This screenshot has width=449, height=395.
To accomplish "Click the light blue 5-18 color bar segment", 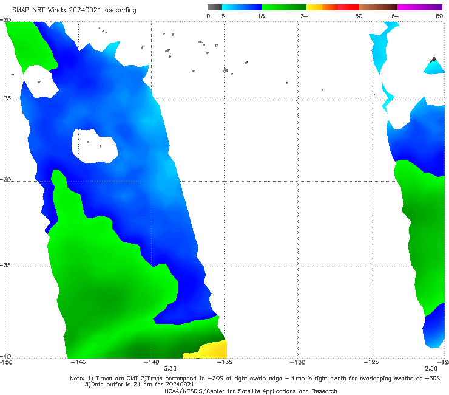I will pyautogui.click(x=242, y=7).
